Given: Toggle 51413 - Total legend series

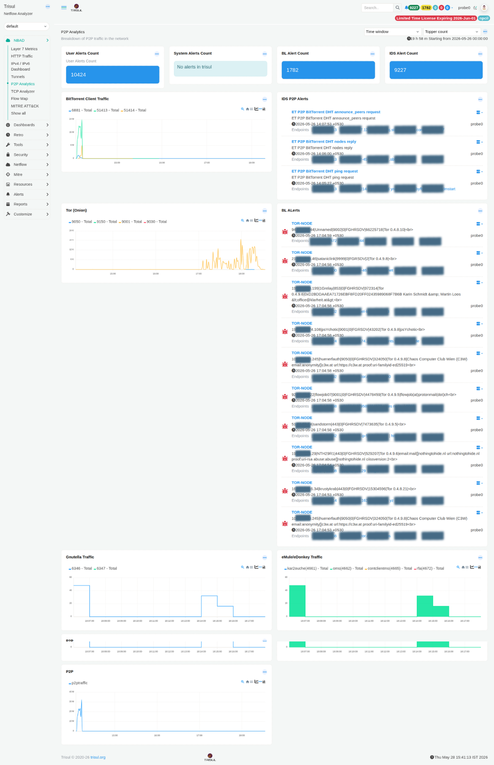Looking at the screenshot, I should (x=106, y=110).
